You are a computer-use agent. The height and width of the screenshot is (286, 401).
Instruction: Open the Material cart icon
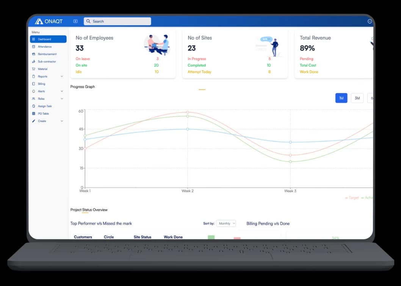pyautogui.click(x=34, y=69)
